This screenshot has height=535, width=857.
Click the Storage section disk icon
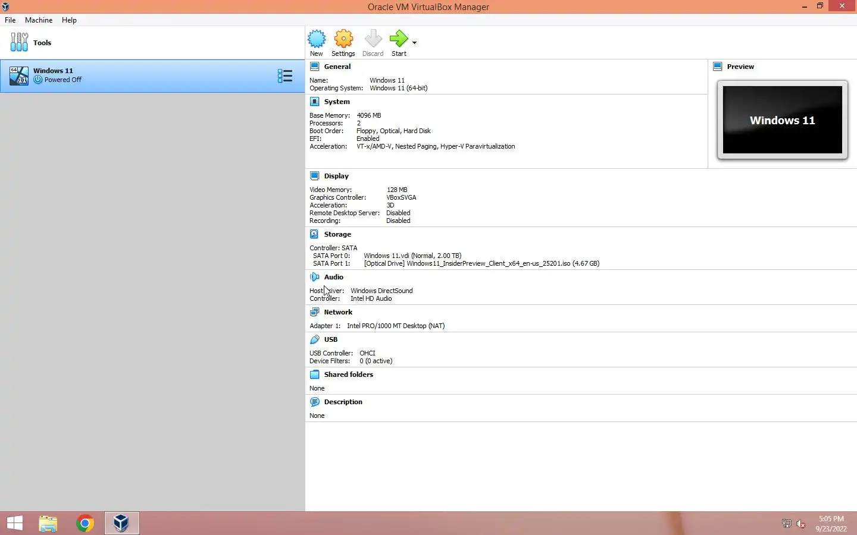(315, 234)
